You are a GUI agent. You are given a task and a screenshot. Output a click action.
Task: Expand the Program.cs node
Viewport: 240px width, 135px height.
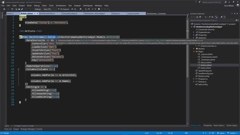pyautogui.click(x=194, y=79)
